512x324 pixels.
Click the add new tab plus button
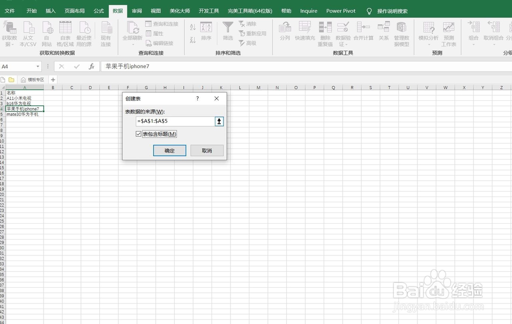53,80
